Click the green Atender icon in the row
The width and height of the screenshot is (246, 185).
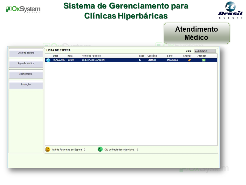point(204,60)
